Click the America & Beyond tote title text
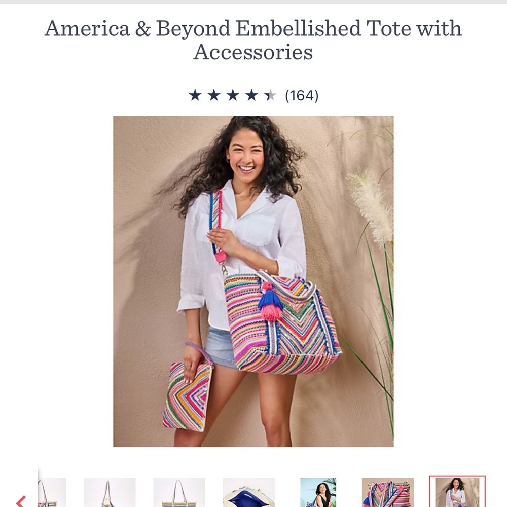Image resolution: width=507 pixels, height=507 pixels. point(253,40)
